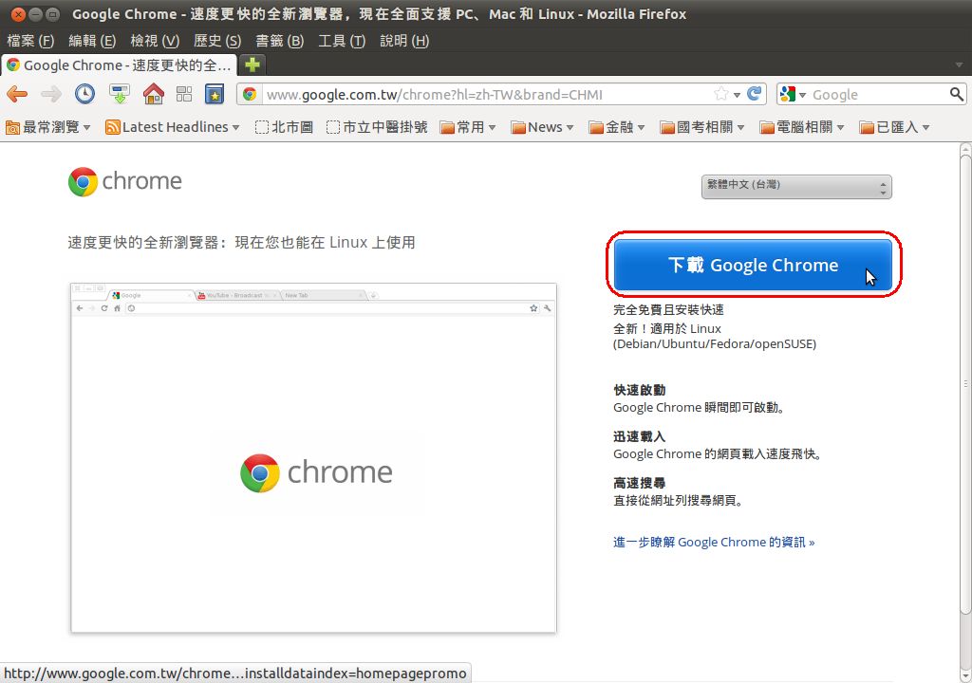This screenshot has height=683, width=972.
Task: Open the tab list arrow at tab bar end
Action: 959,65
